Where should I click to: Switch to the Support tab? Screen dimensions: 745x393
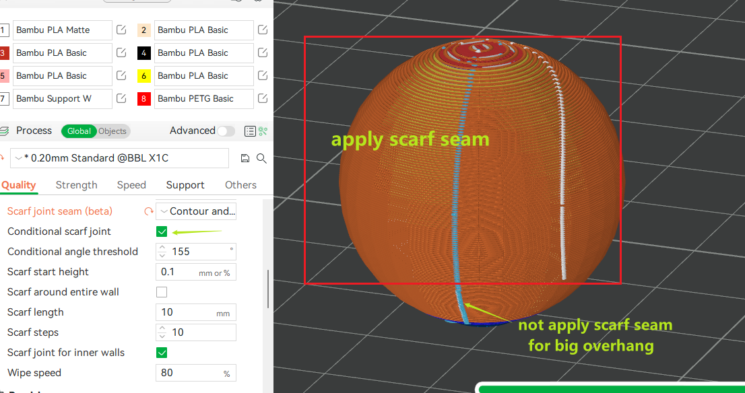(x=185, y=185)
